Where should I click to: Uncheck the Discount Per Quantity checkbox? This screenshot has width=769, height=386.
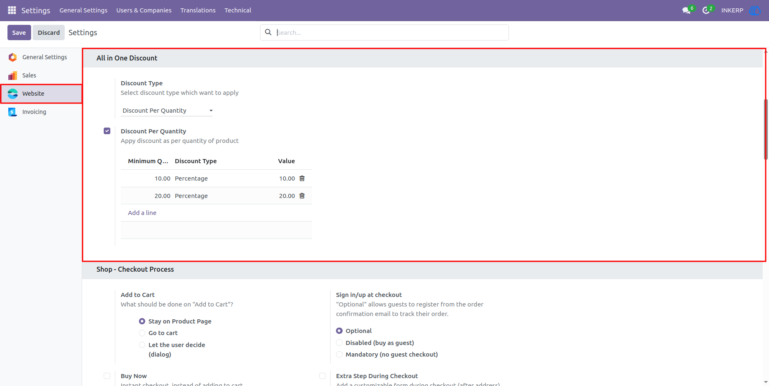click(107, 131)
